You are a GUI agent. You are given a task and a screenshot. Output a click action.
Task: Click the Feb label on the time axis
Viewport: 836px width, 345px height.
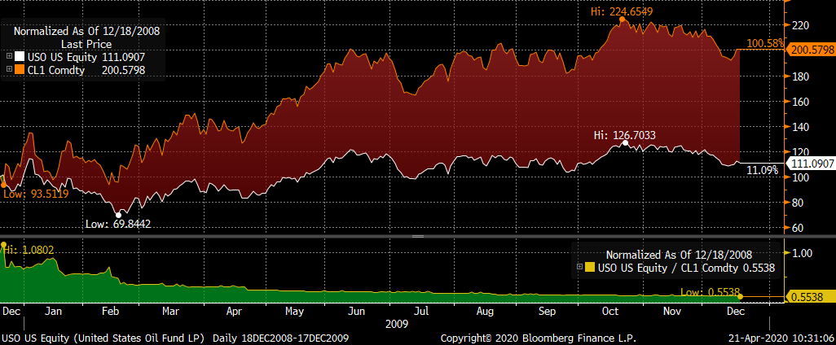coord(108,310)
